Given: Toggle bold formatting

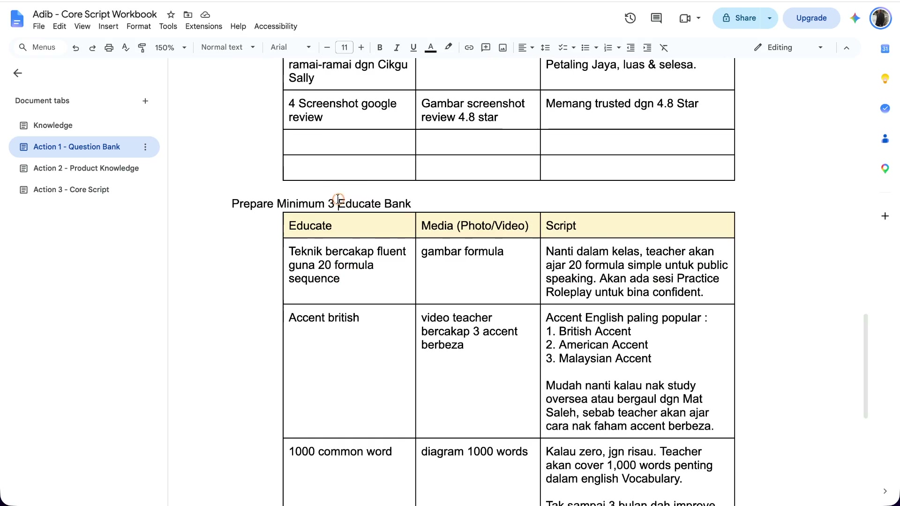Looking at the screenshot, I should point(380,48).
